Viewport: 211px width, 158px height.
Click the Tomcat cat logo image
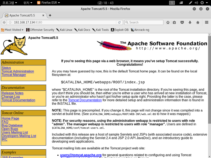click(14, 45)
